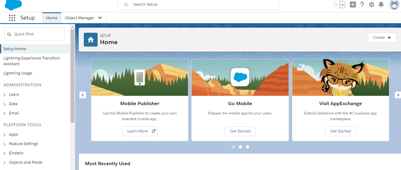Open the user profile avatar
The width and height of the screenshot is (401, 170).
click(x=394, y=5)
